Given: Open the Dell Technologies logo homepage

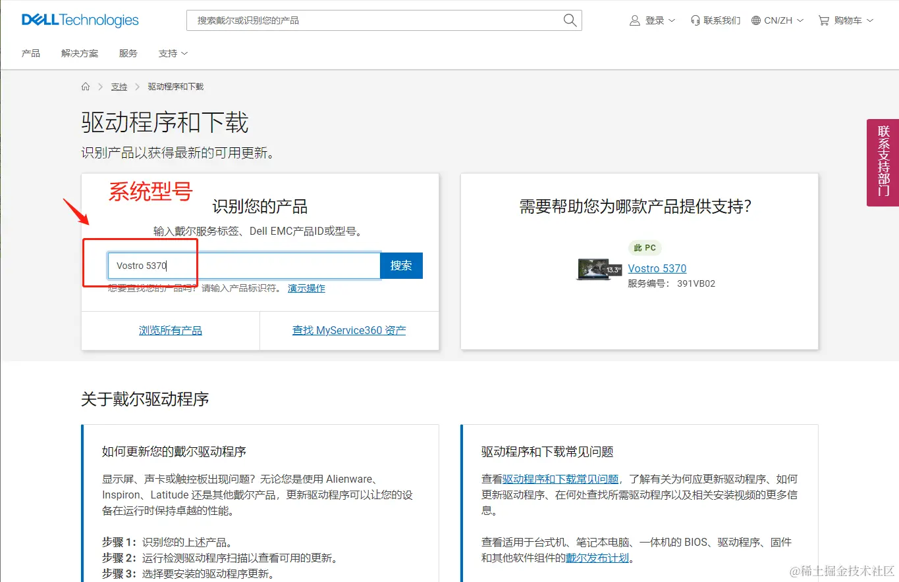Looking at the screenshot, I should coord(80,20).
